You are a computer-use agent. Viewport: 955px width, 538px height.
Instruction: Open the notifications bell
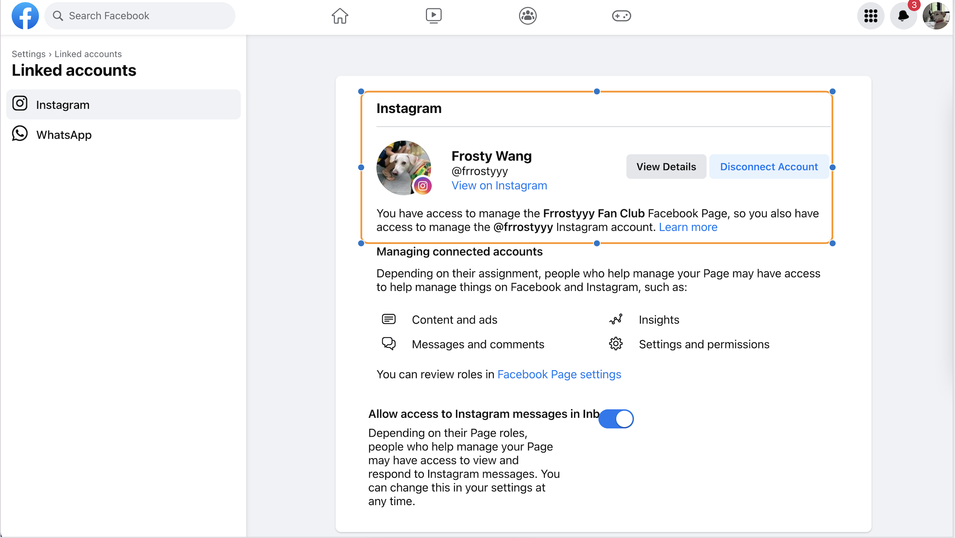pos(903,16)
